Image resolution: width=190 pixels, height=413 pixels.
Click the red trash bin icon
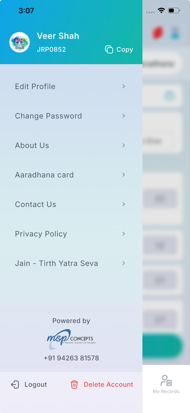click(74, 385)
